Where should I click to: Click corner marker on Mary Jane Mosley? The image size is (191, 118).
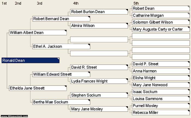(x=127, y=107)
